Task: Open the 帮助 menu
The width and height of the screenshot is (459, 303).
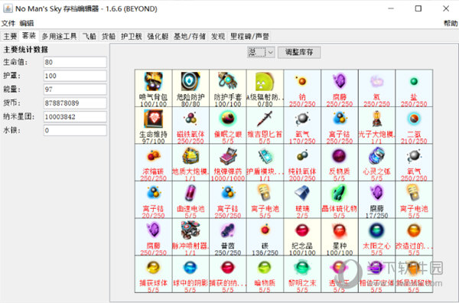Action: [451, 23]
